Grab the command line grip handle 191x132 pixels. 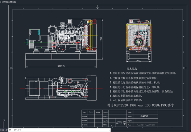pos(1,130)
